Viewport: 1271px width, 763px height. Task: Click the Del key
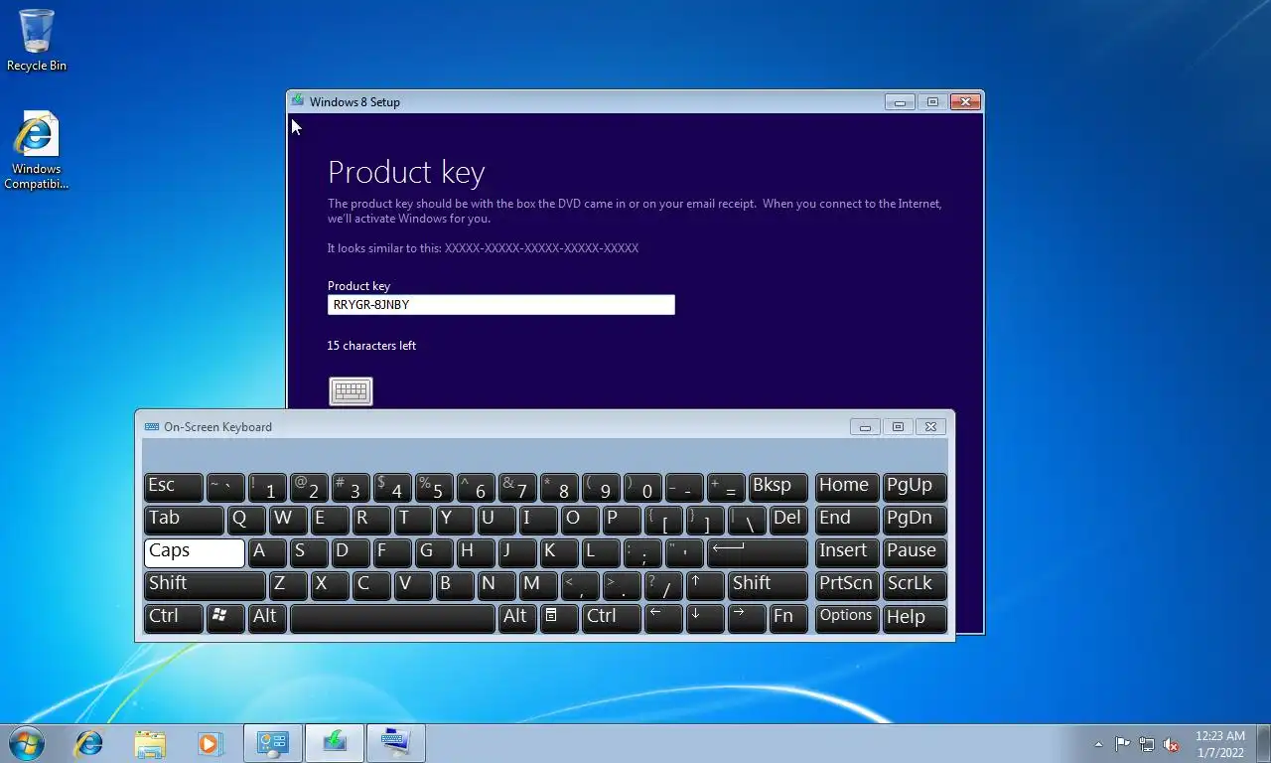(788, 520)
